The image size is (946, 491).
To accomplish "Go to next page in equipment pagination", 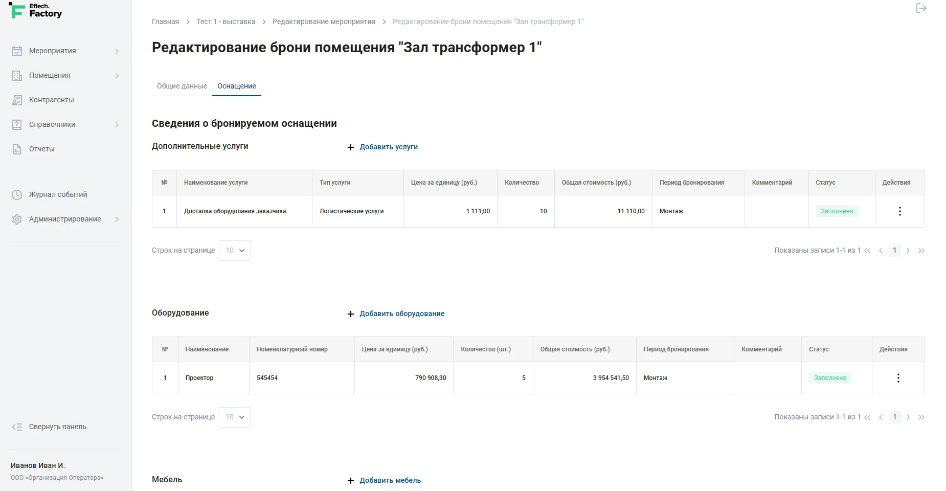I will (x=908, y=417).
